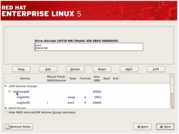The height and width of the screenshot is (134, 179).
Task: Click the Edit partition button
Action: coord(48,69)
